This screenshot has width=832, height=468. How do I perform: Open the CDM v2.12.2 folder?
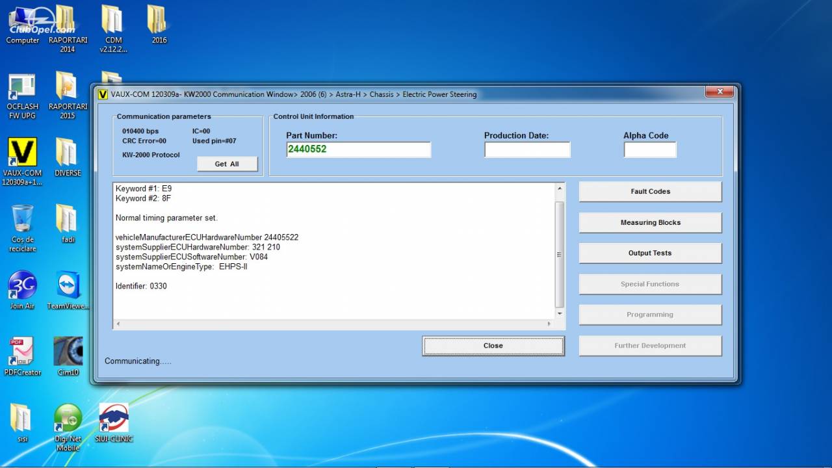pos(113,29)
